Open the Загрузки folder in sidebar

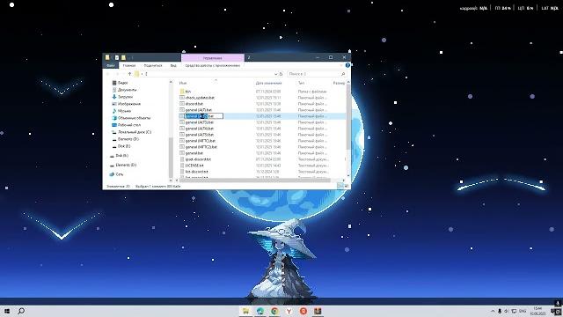pyautogui.click(x=125, y=97)
